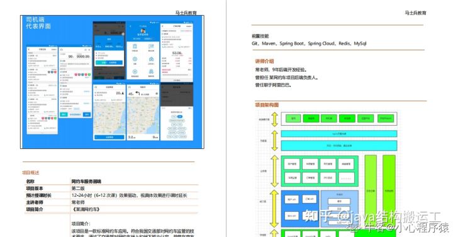Viewport: 453px width, 237px height.
Task: Click the dotted ellipsis box in the architecture diagram
Action: pyautogui.click(x=346, y=178)
